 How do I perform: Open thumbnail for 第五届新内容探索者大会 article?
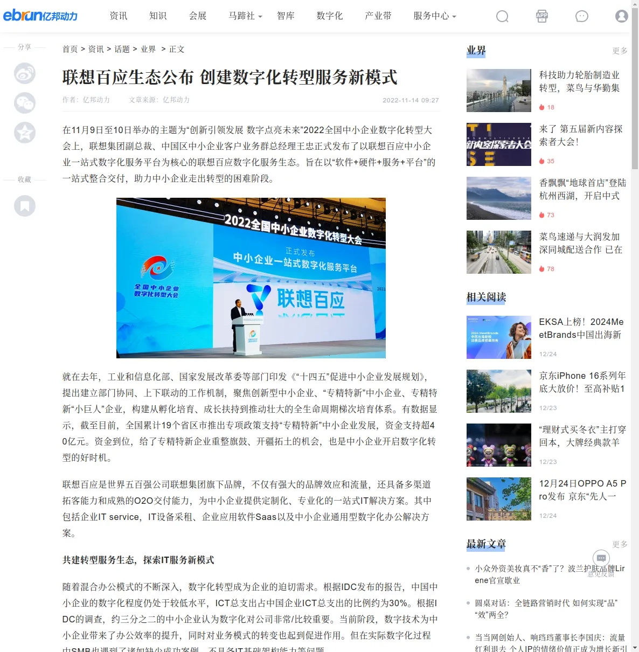pos(499,144)
